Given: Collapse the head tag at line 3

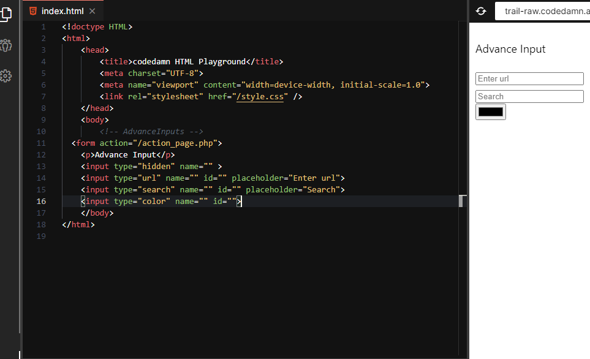Looking at the screenshot, I should [x=54, y=50].
